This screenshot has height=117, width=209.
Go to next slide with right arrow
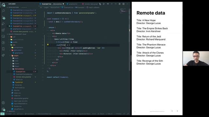point(177,111)
